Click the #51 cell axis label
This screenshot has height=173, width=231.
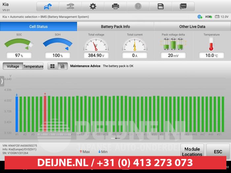(x=219, y=134)
